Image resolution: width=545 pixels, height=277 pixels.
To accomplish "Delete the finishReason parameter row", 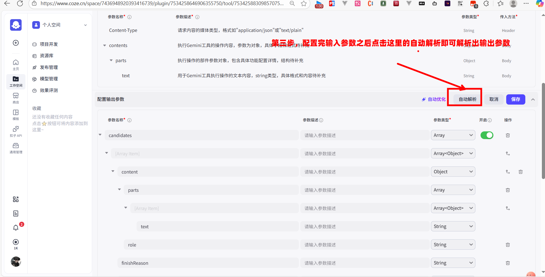I will click(508, 263).
